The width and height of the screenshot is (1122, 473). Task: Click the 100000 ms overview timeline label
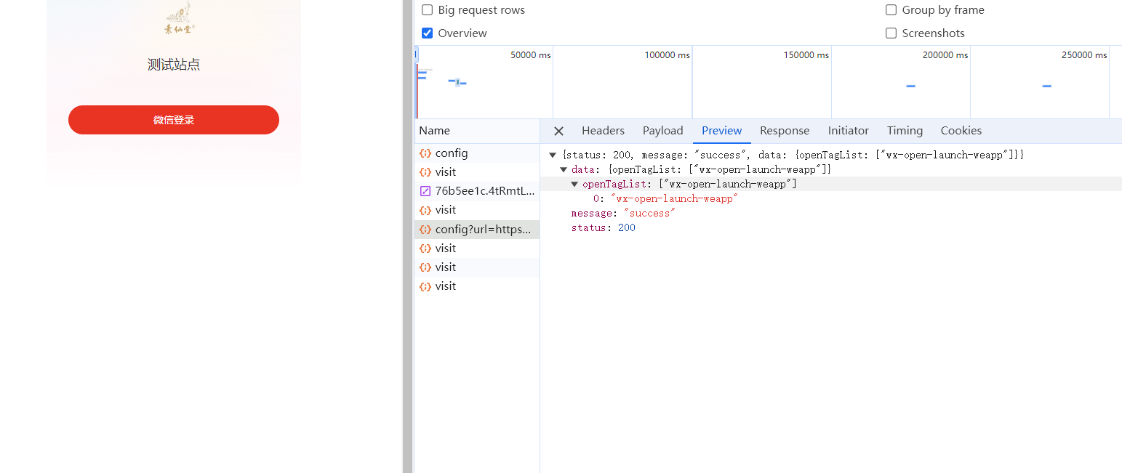[667, 55]
